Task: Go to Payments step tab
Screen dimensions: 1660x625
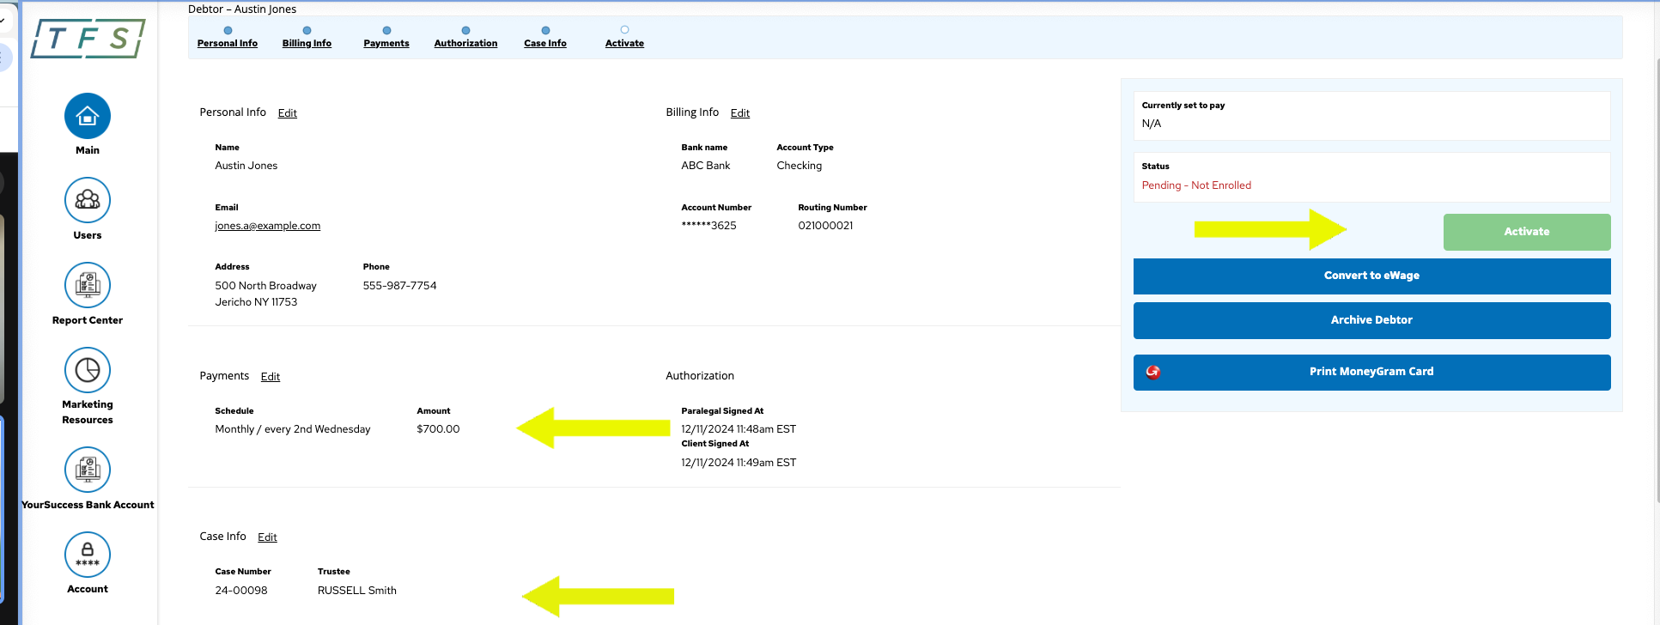Action: coord(386,43)
